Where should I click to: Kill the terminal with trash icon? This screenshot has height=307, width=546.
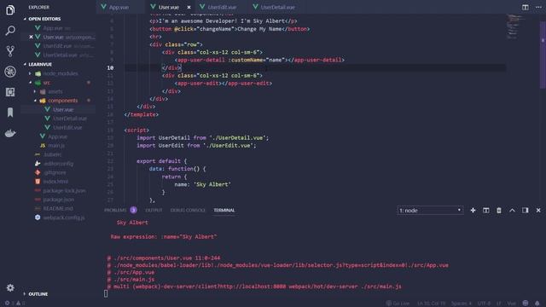coord(499,211)
